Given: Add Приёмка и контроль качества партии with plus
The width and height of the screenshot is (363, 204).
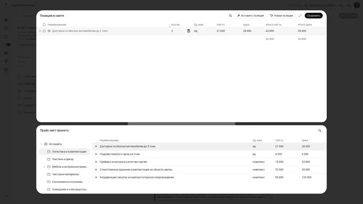Looking at the screenshot, I should [96, 162].
